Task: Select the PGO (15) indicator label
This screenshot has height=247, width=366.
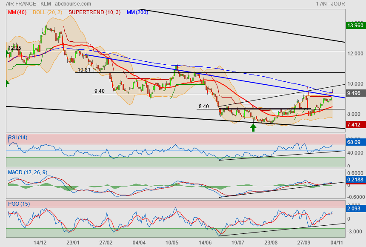Action: coord(19,204)
